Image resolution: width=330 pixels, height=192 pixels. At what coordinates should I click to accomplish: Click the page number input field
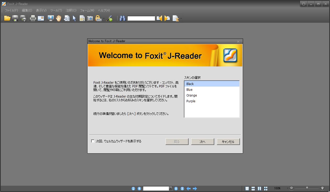point(156,189)
